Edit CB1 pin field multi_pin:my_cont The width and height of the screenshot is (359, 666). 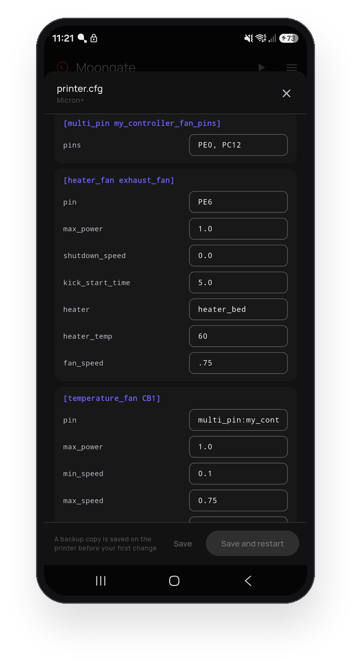click(238, 420)
